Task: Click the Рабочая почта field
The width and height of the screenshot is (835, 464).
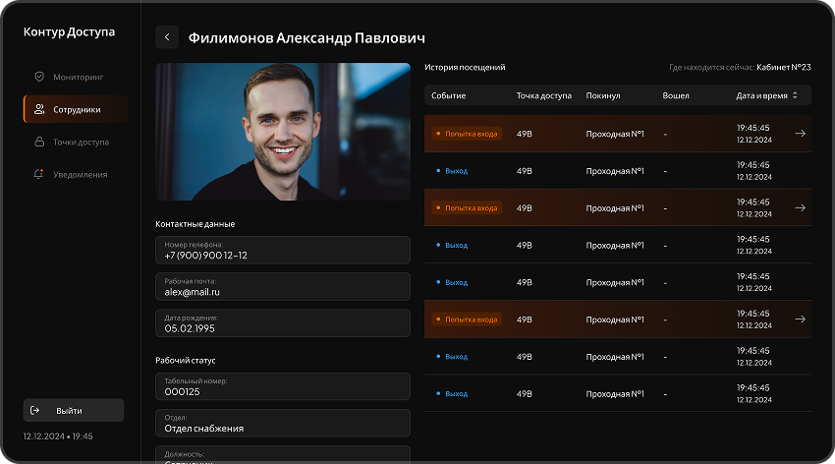Action: (x=283, y=287)
